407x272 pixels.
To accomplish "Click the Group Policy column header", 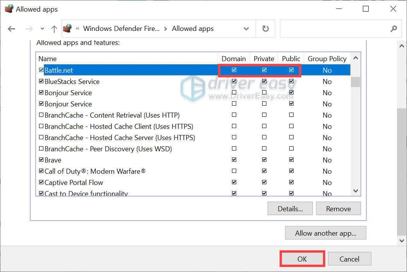I will [x=327, y=58].
